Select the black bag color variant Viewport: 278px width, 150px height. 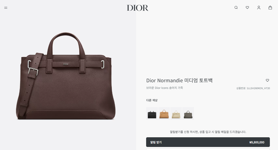[x=152, y=114]
